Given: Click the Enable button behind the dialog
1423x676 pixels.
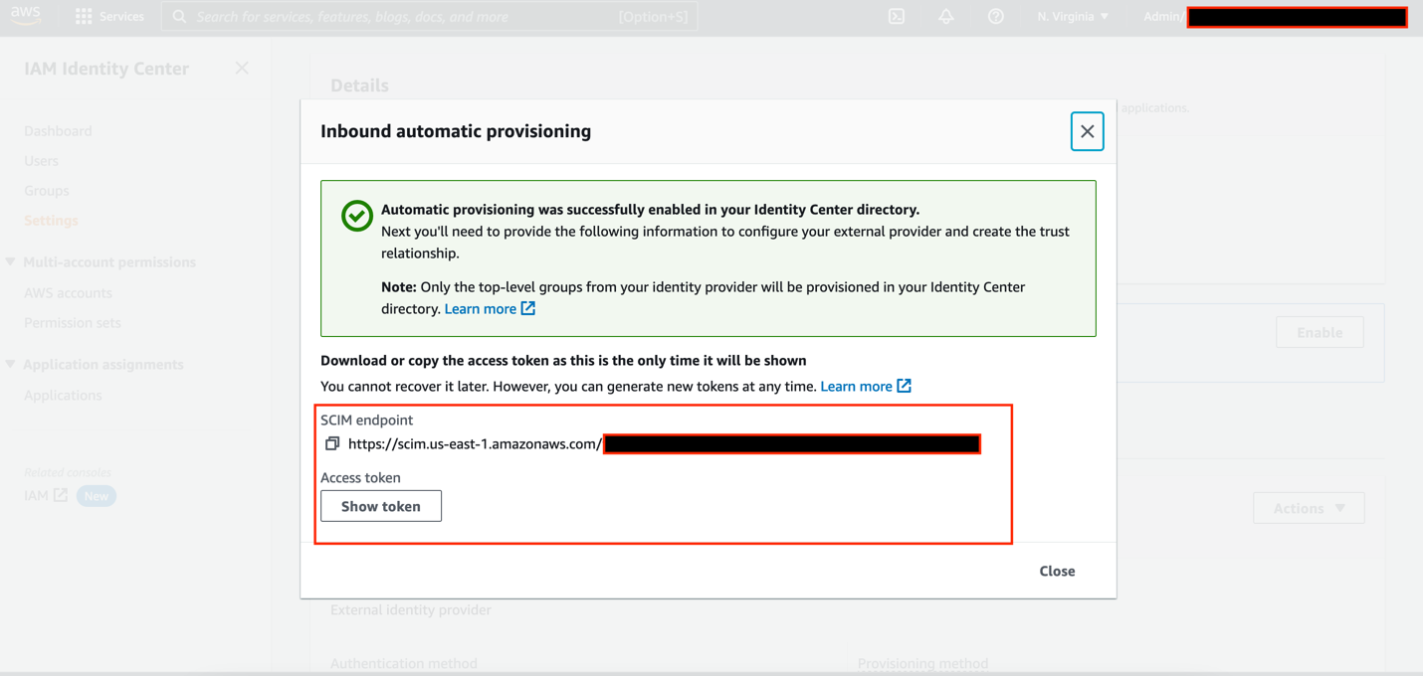Looking at the screenshot, I should click(1320, 333).
